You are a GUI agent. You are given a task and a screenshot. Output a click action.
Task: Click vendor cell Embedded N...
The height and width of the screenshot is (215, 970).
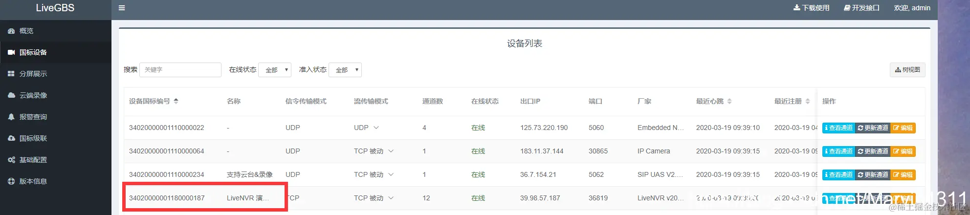point(661,128)
